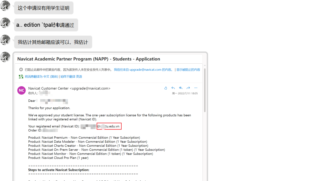Click the 'Steps to activate Navicat Subscription:' heading

59,170
